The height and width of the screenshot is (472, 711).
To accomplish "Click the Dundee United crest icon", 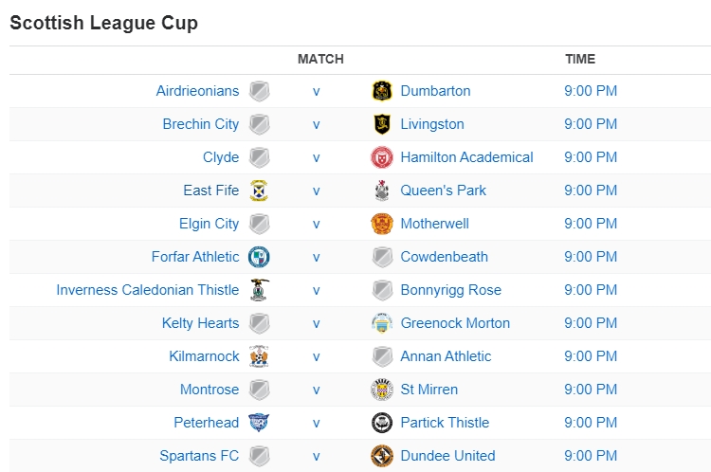I will [x=382, y=456].
